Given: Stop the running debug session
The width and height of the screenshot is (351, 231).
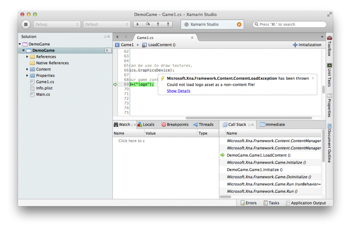Looking at the screenshot, I should (26, 24).
